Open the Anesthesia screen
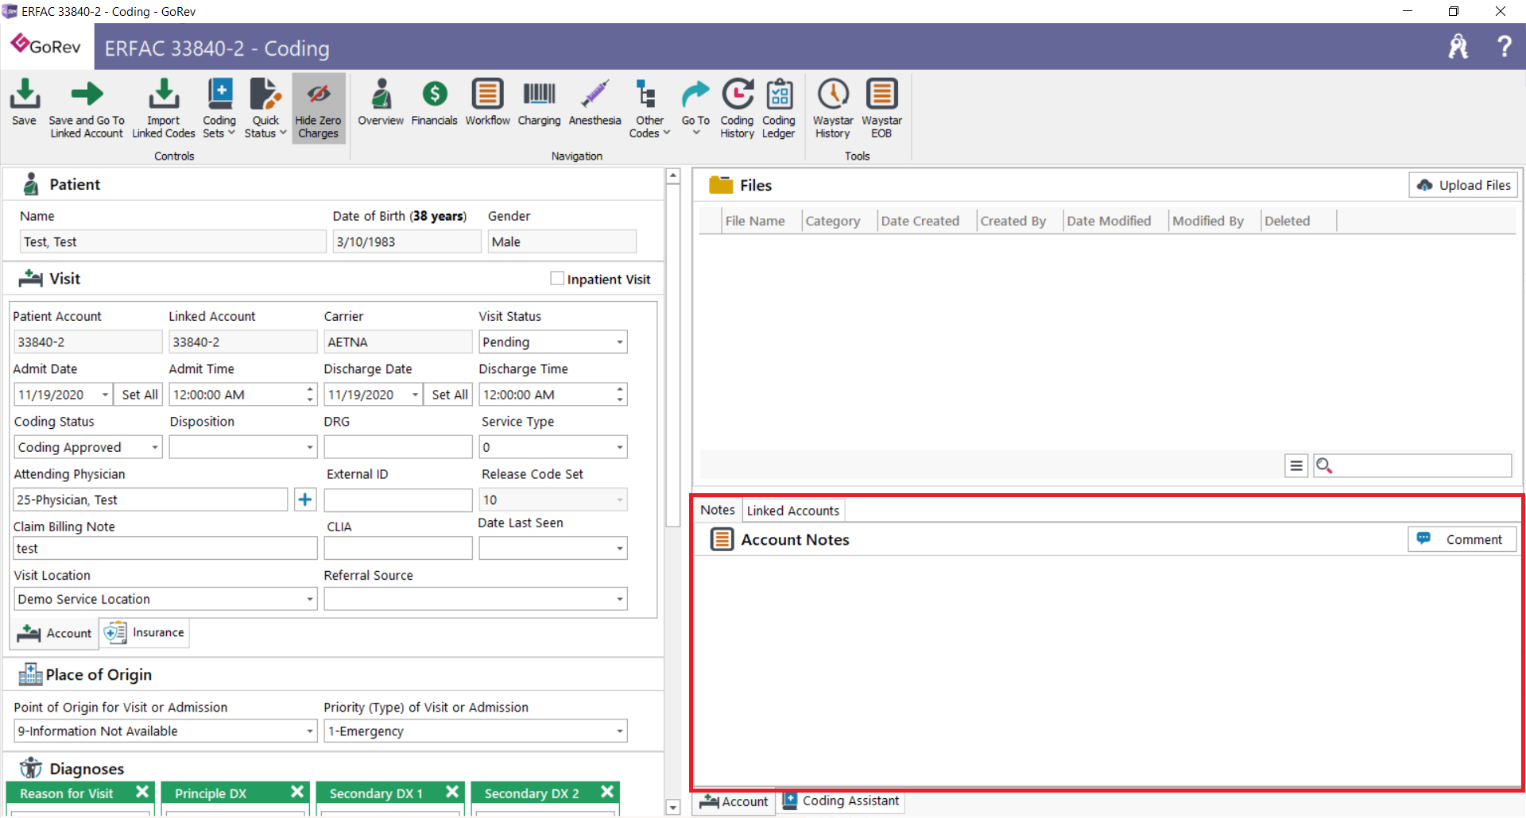 [x=595, y=102]
